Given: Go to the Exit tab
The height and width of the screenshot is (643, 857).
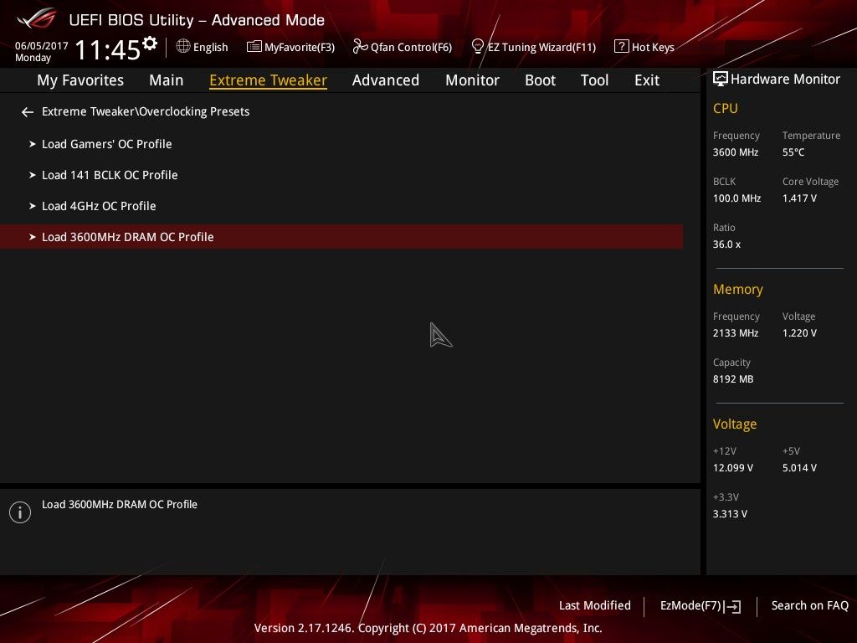Looking at the screenshot, I should 647,80.
